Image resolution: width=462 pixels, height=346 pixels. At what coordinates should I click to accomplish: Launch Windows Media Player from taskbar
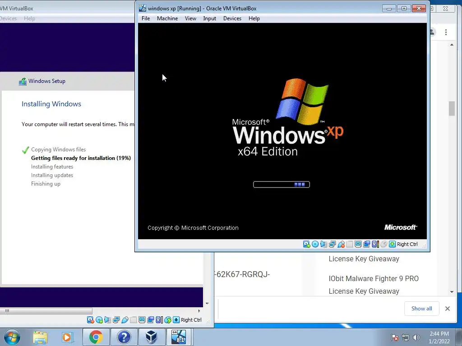click(67, 337)
